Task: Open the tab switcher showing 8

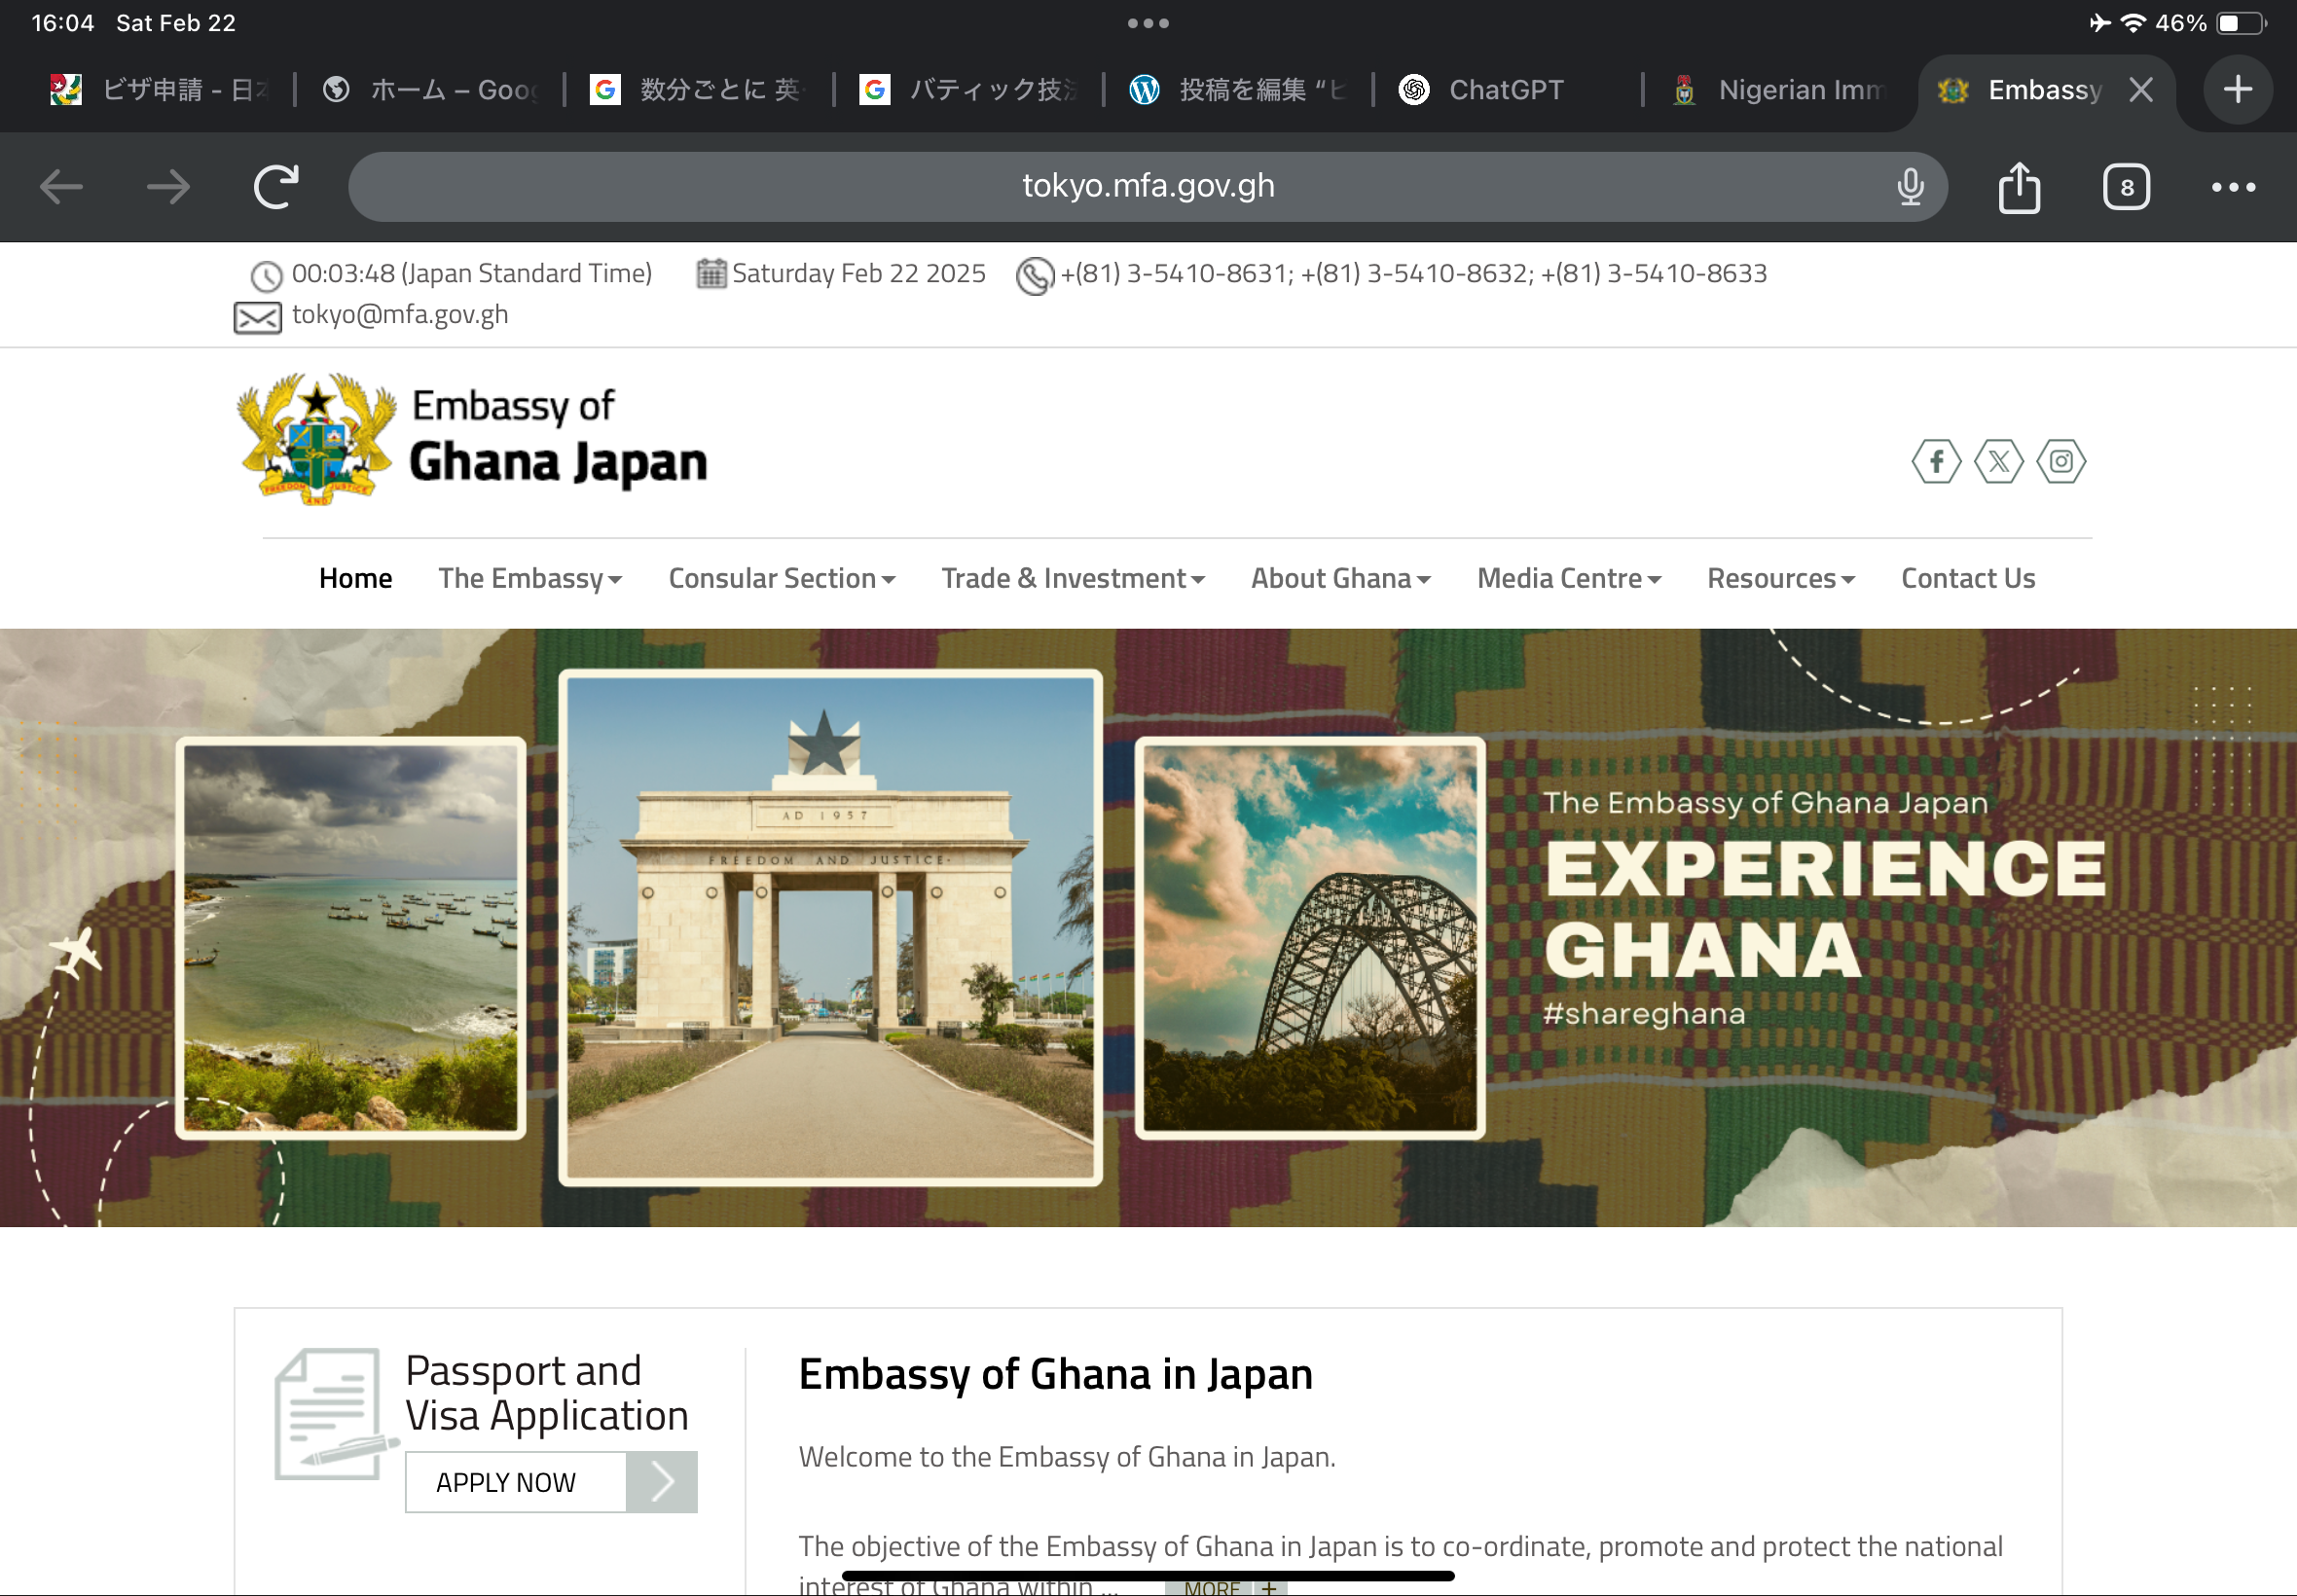Action: 2125,187
